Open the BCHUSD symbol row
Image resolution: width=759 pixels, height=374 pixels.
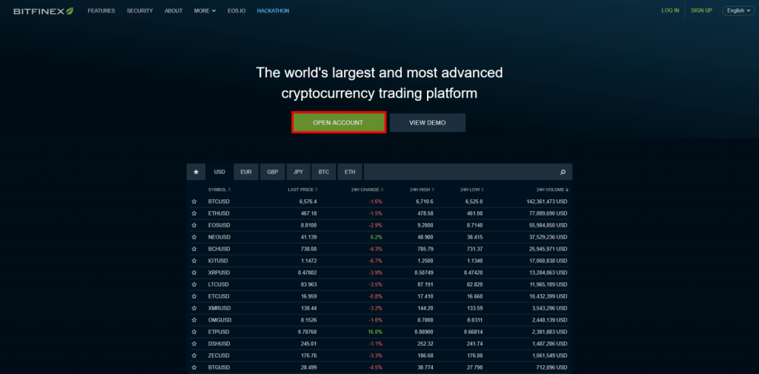click(379, 249)
